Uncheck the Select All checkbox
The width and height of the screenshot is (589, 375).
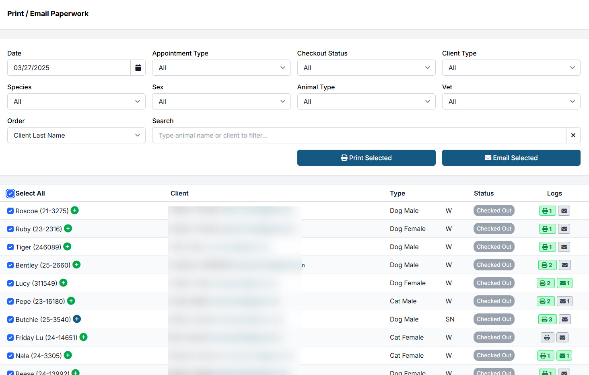10,194
